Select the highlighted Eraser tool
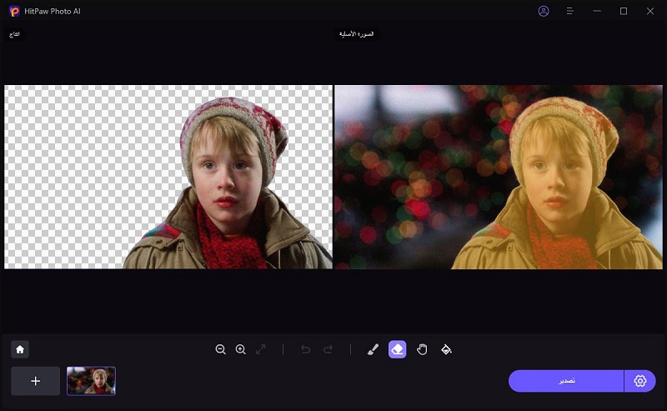The image size is (667, 411). [x=398, y=349]
